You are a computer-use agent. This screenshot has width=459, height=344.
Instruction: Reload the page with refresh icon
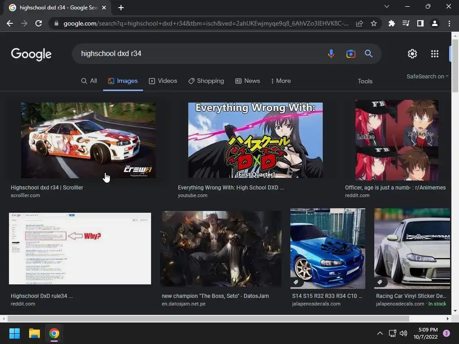(x=39, y=23)
